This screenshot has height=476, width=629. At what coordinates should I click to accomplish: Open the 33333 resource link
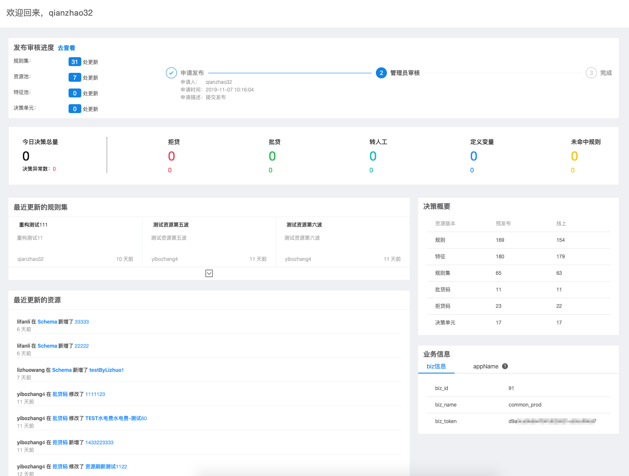pos(82,322)
